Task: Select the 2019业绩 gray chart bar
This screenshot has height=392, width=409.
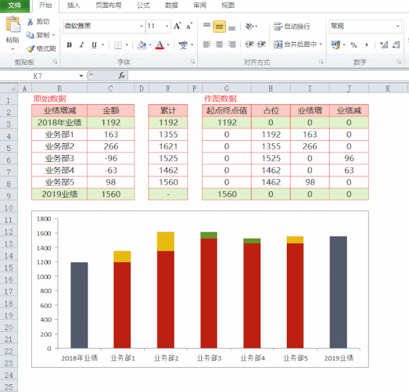Action: (339, 292)
